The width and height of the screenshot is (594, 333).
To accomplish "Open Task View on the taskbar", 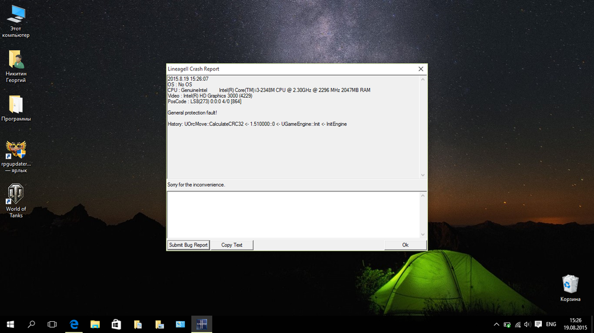I will 52,324.
